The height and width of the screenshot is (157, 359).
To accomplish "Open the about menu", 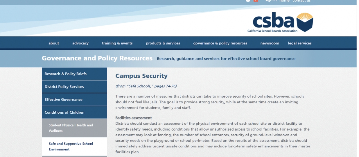I will click(x=54, y=43).
